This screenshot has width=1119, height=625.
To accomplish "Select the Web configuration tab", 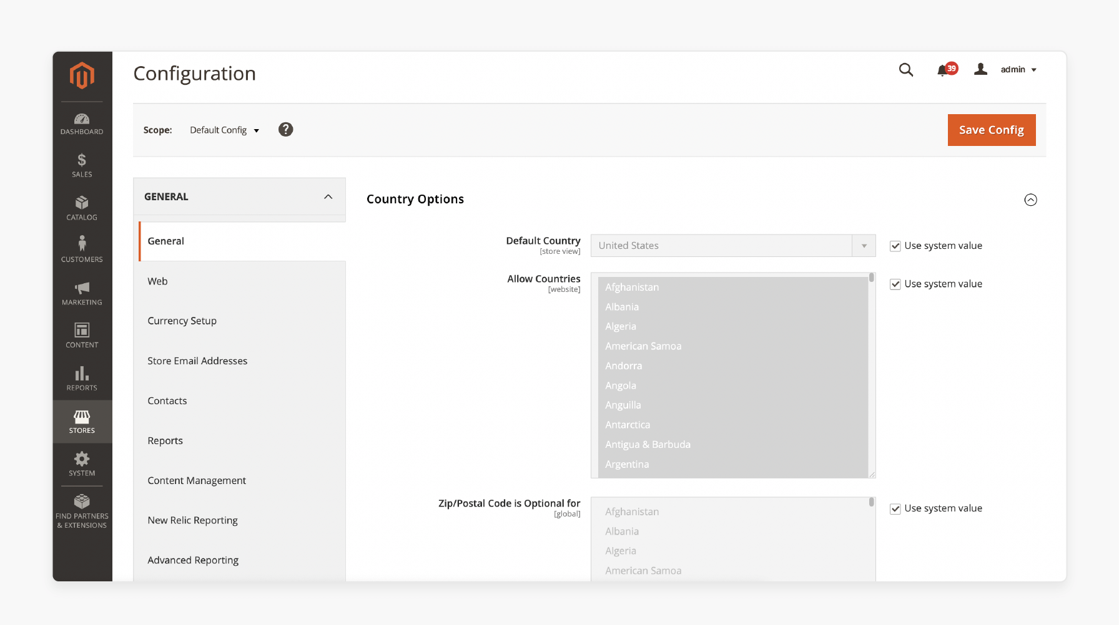I will 242,281.
